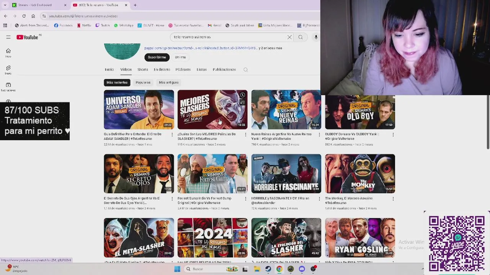The width and height of the screenshot is (490, 275).
Task: Open options menu for MEJORES Películas SLASHER video
Action: [246, 134]
